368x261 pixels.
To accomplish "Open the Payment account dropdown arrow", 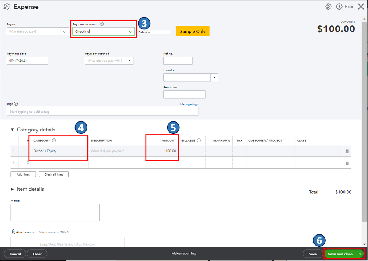I will [x=131, y=31].
